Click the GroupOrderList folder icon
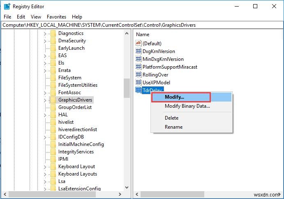 point(53,107)
